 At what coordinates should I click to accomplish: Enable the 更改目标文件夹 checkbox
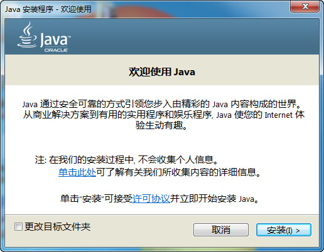click(x=18, y=227)
